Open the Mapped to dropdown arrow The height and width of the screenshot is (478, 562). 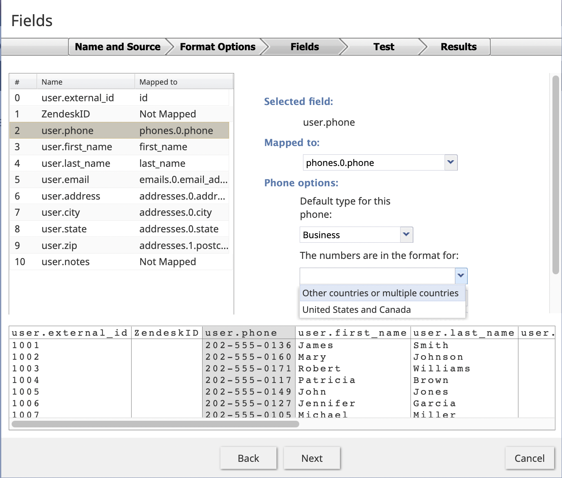(451, 162)
